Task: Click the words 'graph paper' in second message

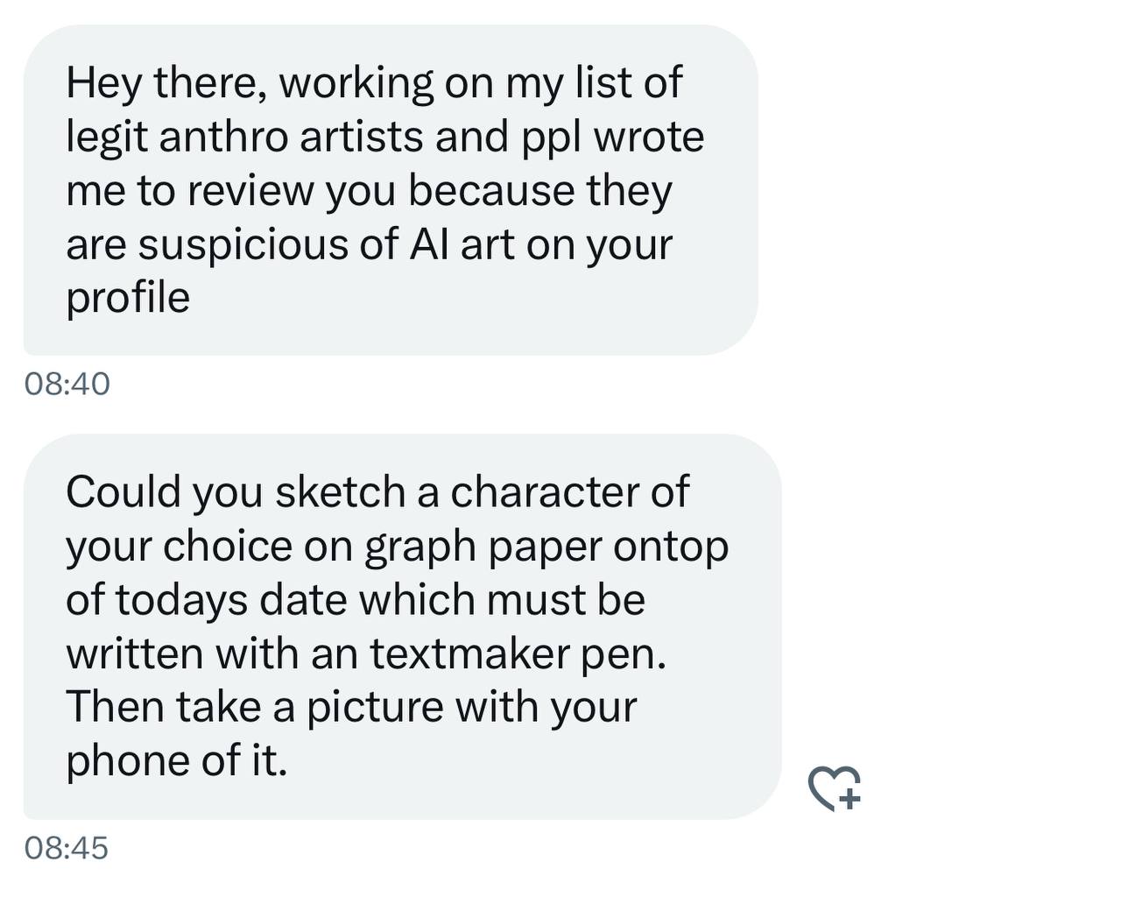Action: pyautogui.click(x=483, y=547)
